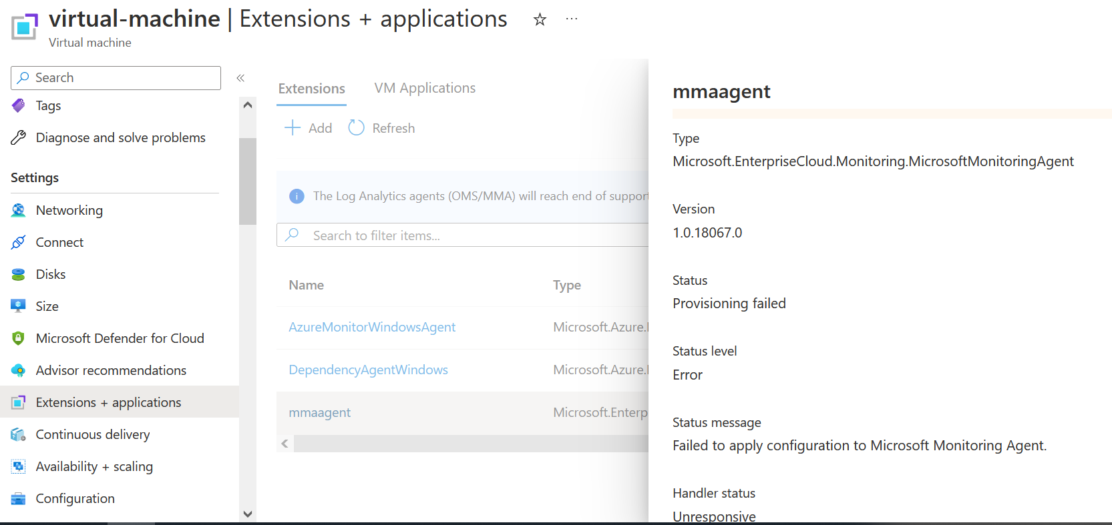Open the AzureMonitorWindowsAgent extension link

372,327
